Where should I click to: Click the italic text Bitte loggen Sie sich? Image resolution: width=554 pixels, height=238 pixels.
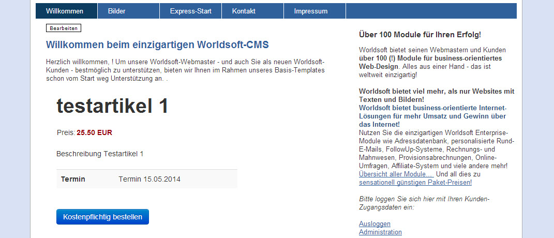pos(424,203)
